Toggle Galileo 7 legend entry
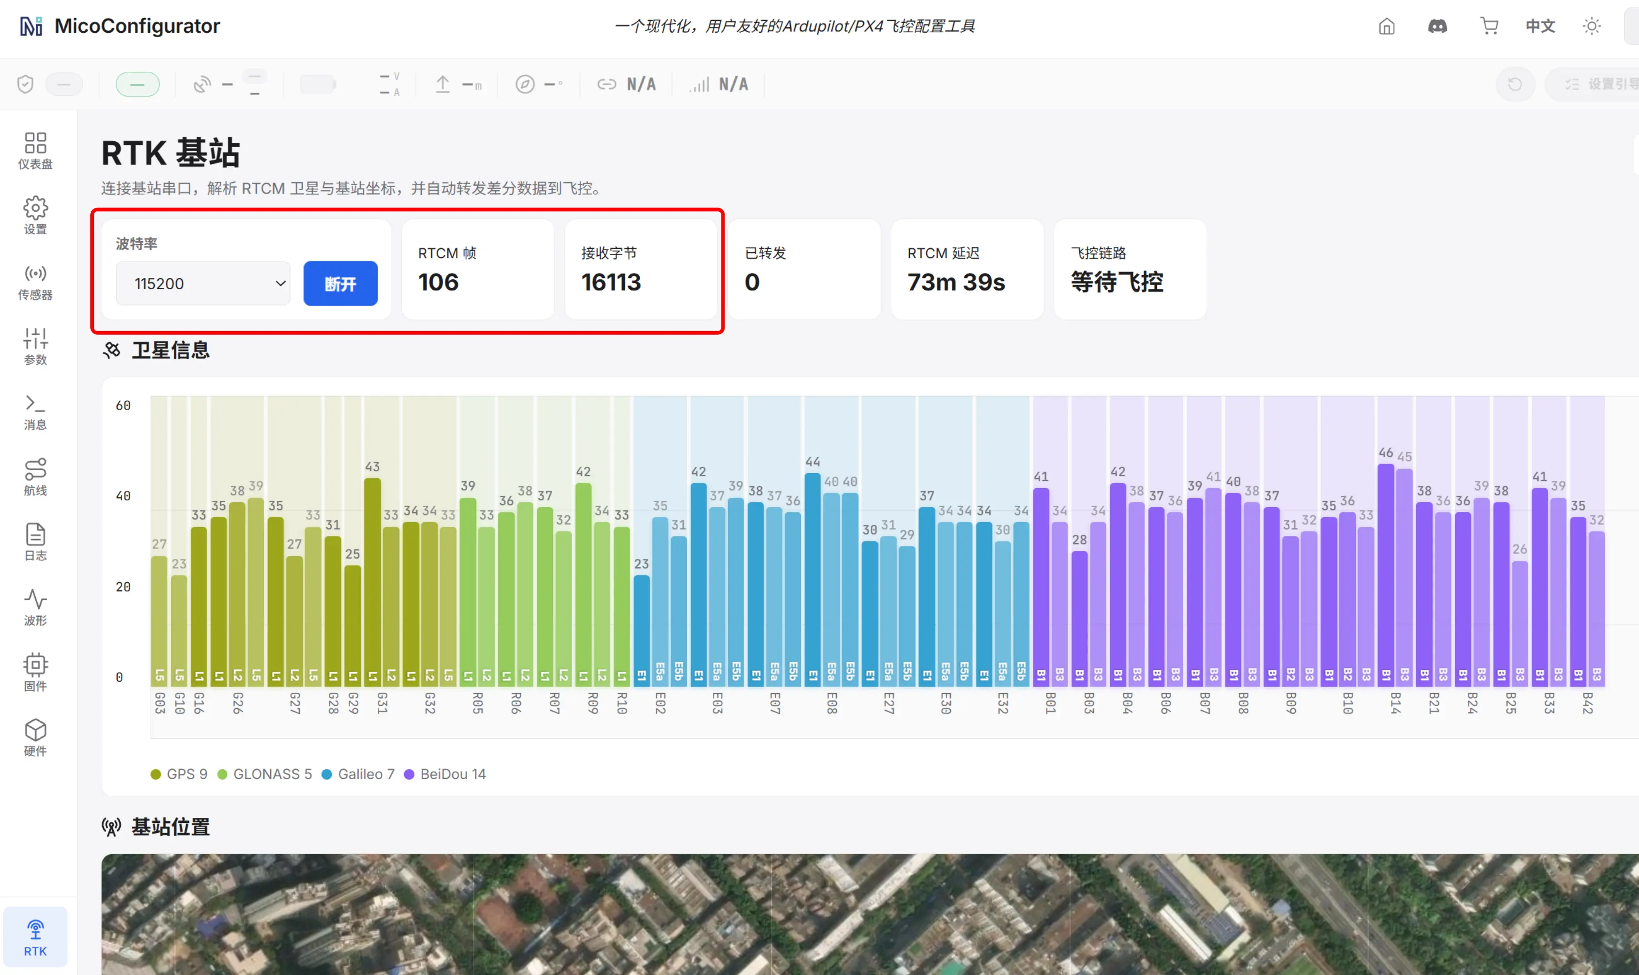1639x975 pixels. click(x=358, y=774)
